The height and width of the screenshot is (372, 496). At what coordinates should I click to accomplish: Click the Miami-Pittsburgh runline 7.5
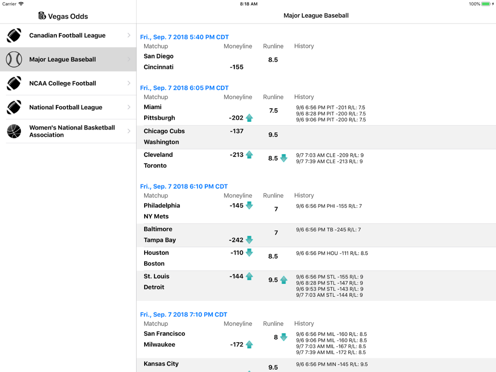click(x=273, y=110)
